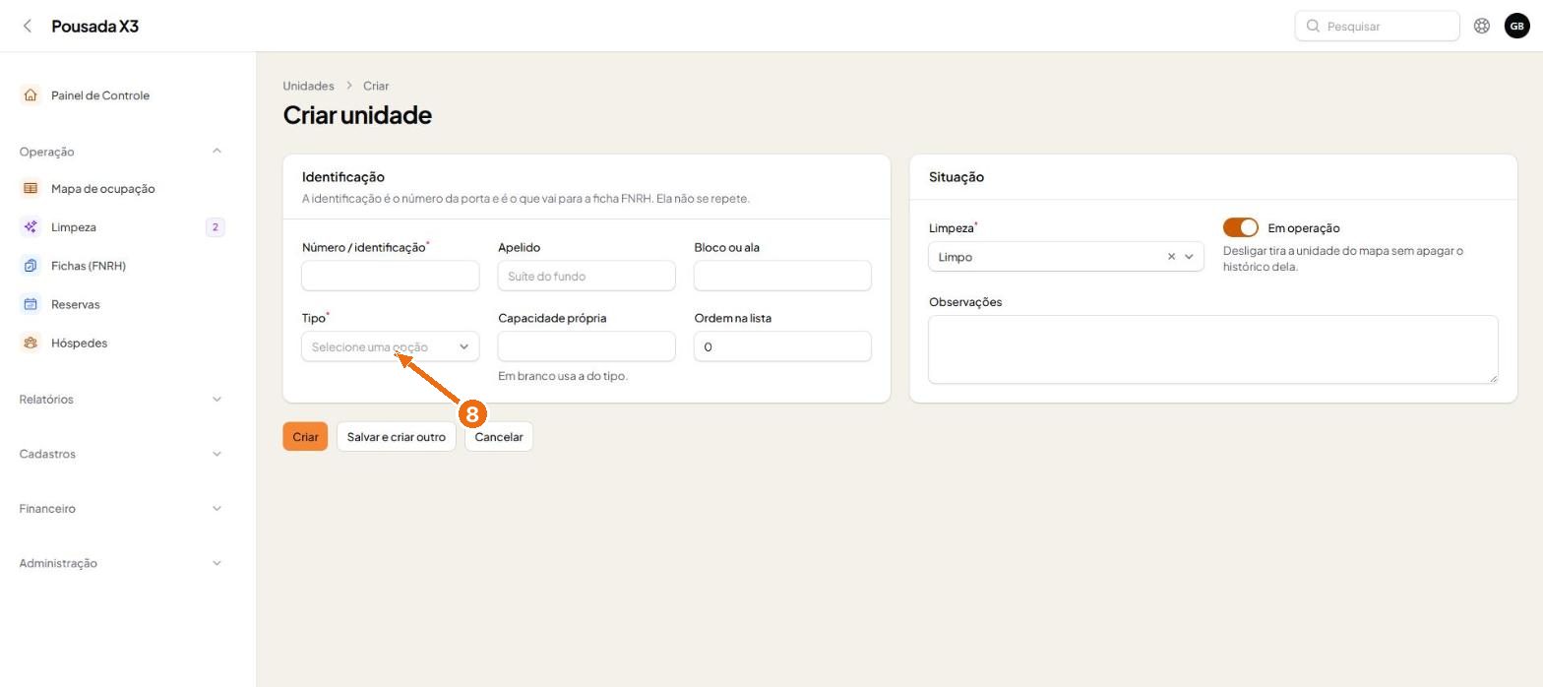
Task: Click the Apelido input field
Action: click(x=586, y=276)
